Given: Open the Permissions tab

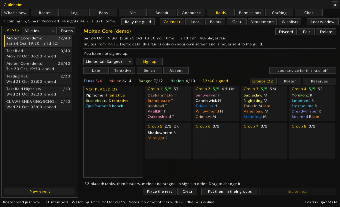Looking at the screenshot, I should [x=250, y=13].
